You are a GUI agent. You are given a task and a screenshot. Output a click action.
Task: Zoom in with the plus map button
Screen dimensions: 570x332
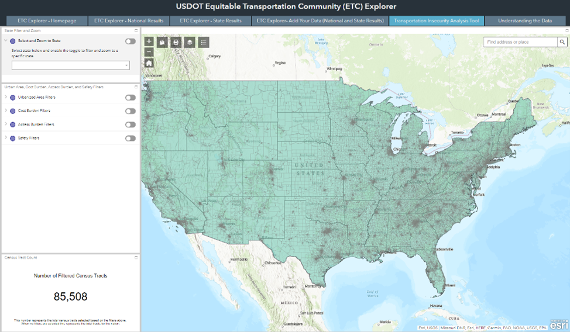click(149, 41)
